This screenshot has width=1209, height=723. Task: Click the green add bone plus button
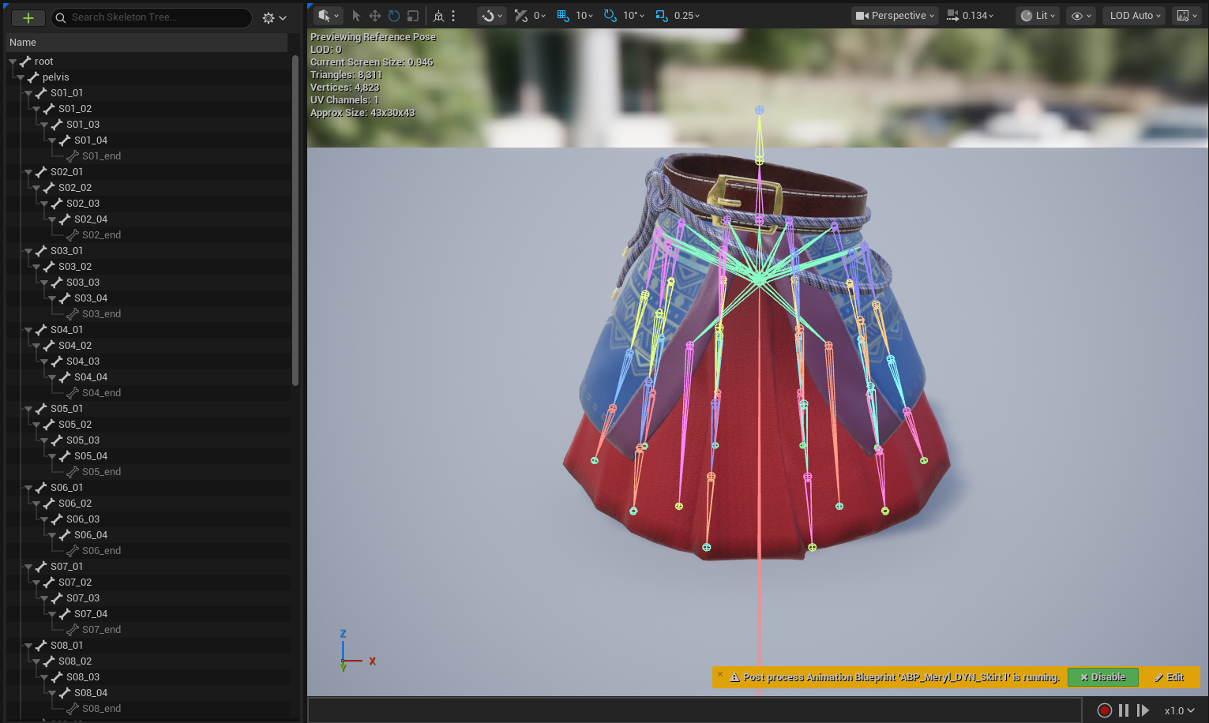click(28, 17)
